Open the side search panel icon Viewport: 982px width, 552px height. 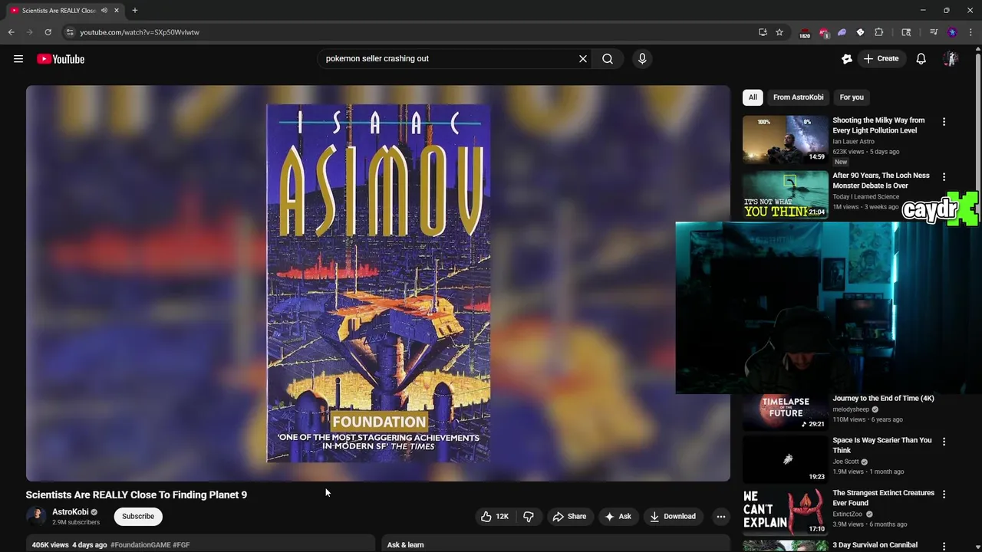[906, 32]
